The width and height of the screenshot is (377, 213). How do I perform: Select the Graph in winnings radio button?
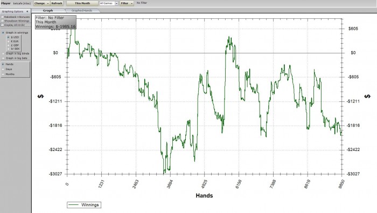click(3, 32)
